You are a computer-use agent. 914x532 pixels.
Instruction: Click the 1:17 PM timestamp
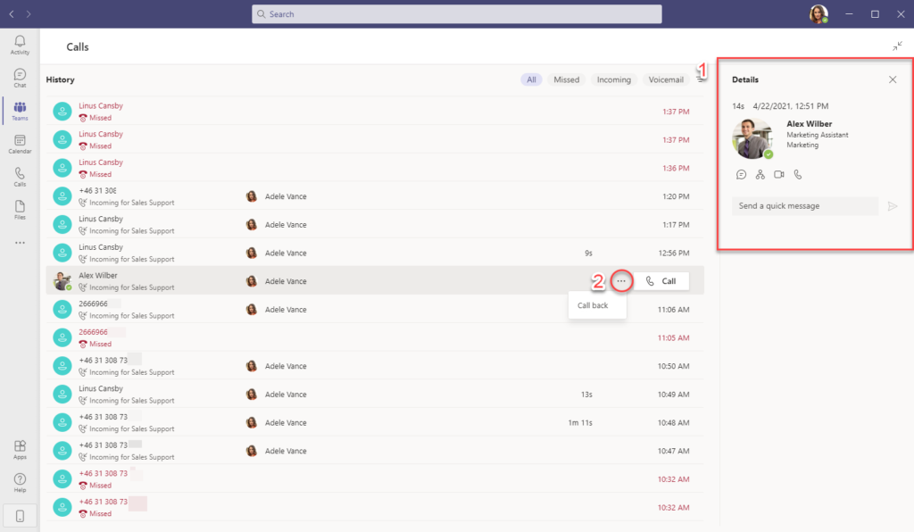click(676, 224)
